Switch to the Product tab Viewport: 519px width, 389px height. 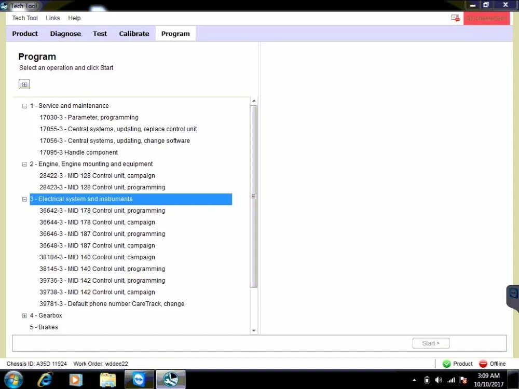tap(25, 33)
